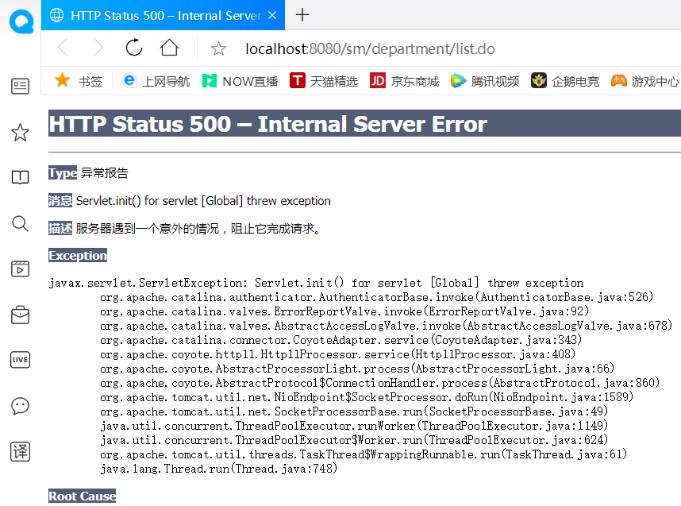
Task: Open the news feed sidebar icon
Action: tap(20, 86)
